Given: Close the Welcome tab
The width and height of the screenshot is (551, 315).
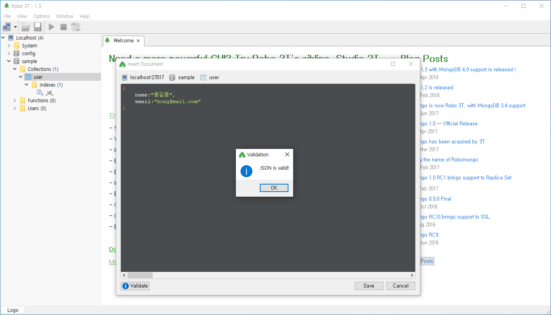Looking at the screenshot, I should (138, 41).
